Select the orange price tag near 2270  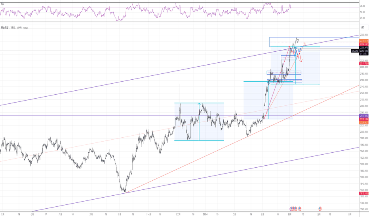pyautogui.click(x=364, y=41)
